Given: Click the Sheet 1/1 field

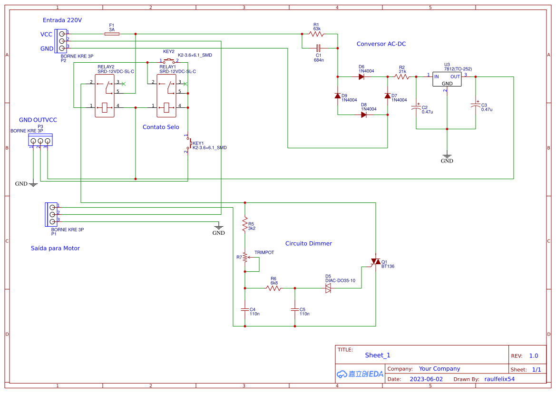Looking at the screenshot, I should click(x=531, y=369).
